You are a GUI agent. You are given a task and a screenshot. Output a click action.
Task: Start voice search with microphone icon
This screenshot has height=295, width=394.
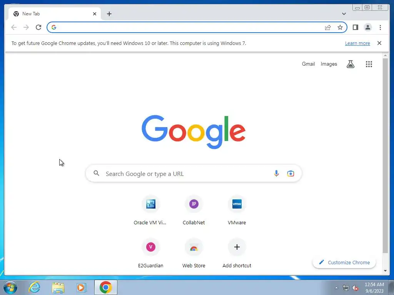276,173
